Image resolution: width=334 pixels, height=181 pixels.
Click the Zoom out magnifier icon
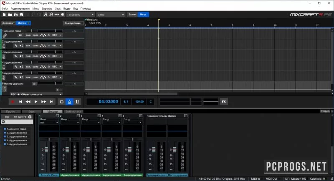51,15
